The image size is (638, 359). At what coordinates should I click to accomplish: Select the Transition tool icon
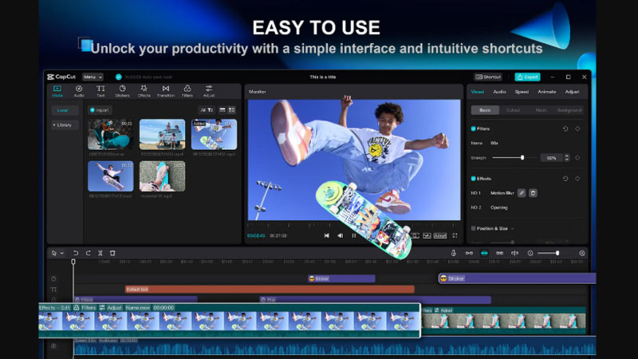pyautogui.click(x=165, y=90)
